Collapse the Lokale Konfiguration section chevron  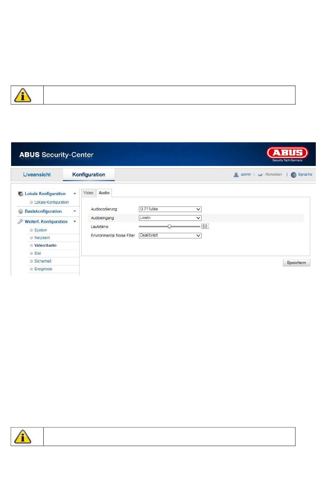point(75,194)
